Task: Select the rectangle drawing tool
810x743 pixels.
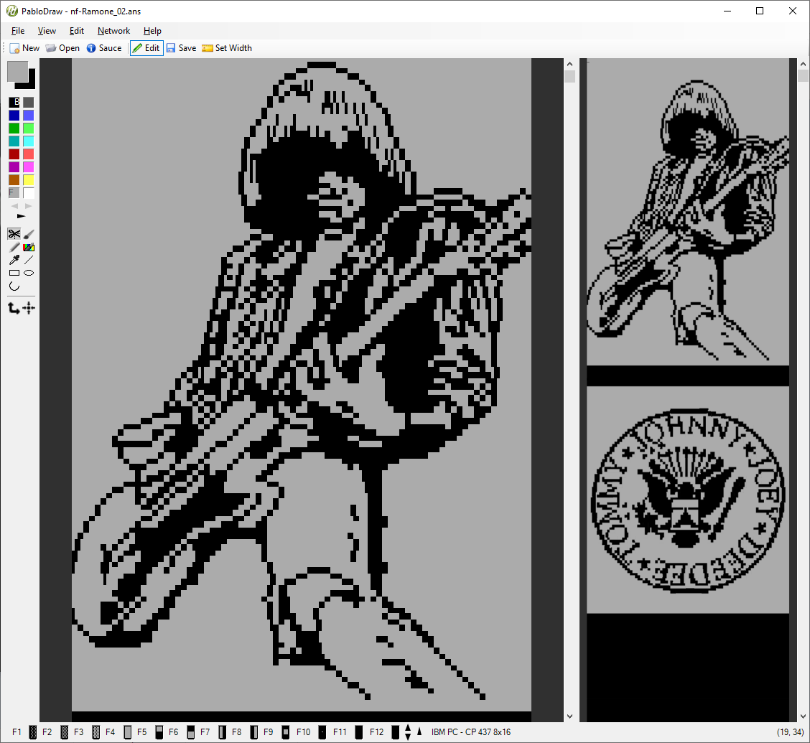Action: pos(14,273)
